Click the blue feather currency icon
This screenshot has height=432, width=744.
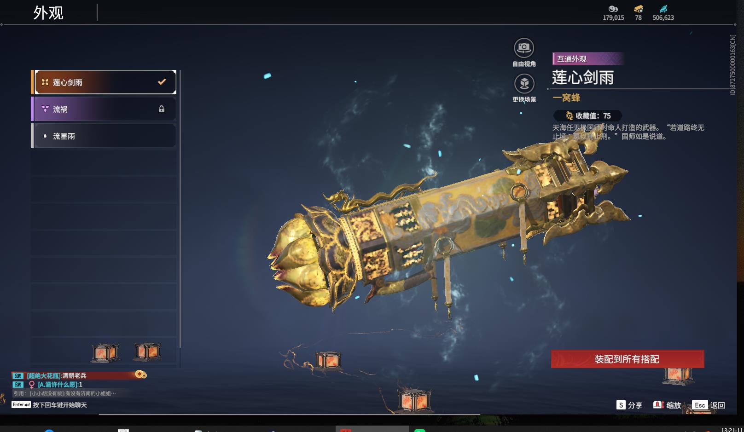point(663,9)
